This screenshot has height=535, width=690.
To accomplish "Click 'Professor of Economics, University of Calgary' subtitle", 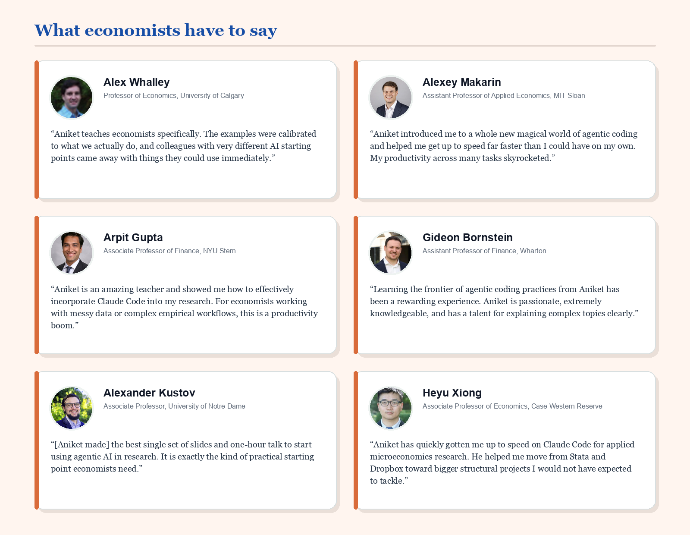I will (174, 95).
